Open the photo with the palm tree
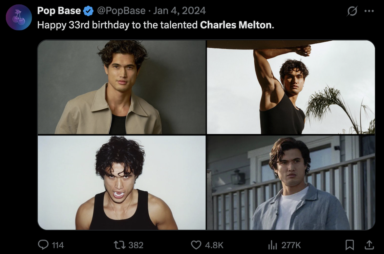The image size is (384, 254). point(291,87)
